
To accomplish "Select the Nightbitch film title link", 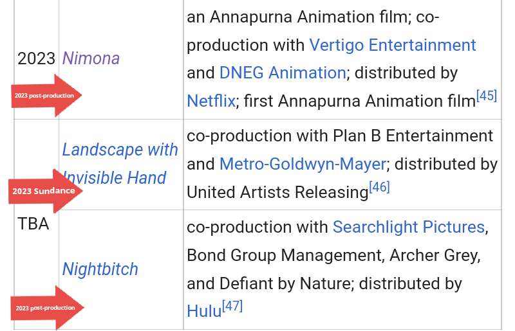I will pyautogui.click(x=100, y=269).
